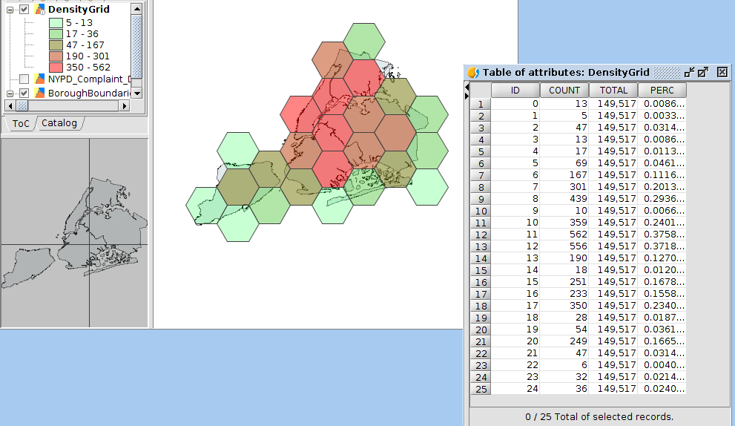Image resolution: width=735 pixels, height=426 pixels.
Task: Uncheck the DensityGrid layer visibility
Action: click(x=24, y=10)
